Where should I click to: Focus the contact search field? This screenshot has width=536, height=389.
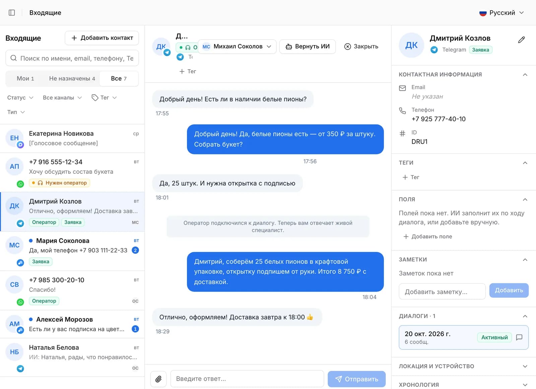pos(72,58)
